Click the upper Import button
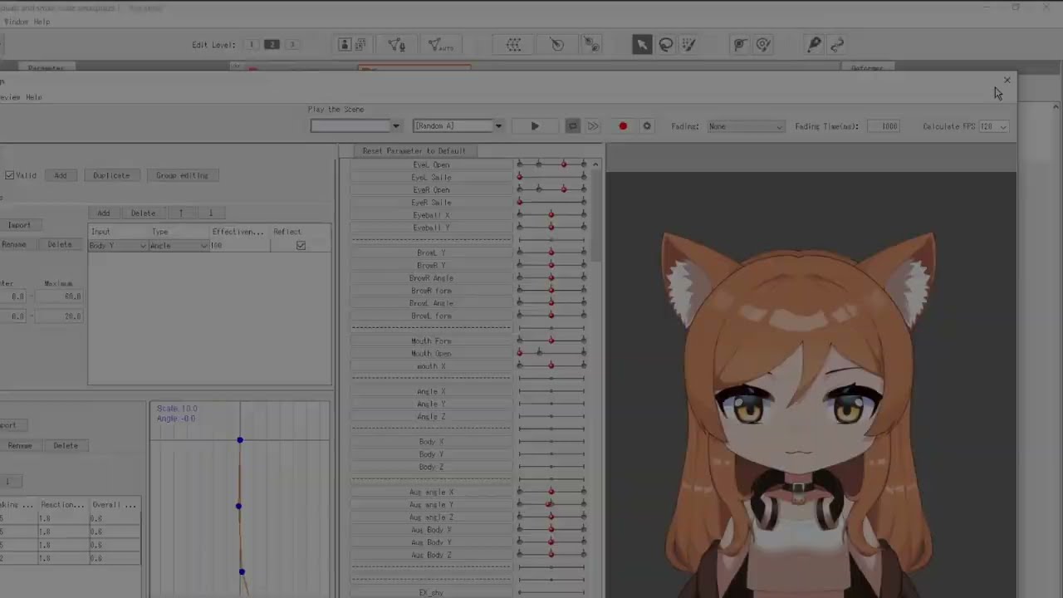Viewport: 1063px width, 598px height. click(19, 225)
